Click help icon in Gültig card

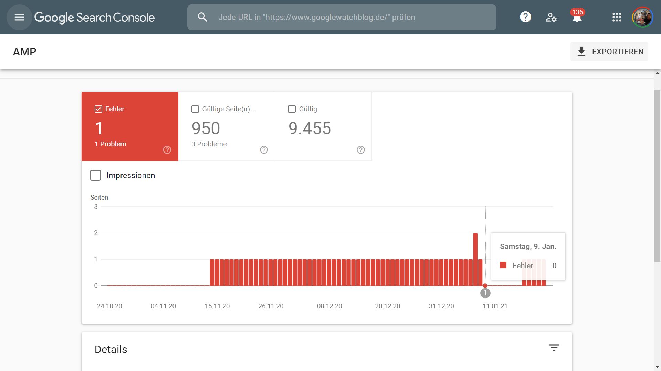click(360, 150)
